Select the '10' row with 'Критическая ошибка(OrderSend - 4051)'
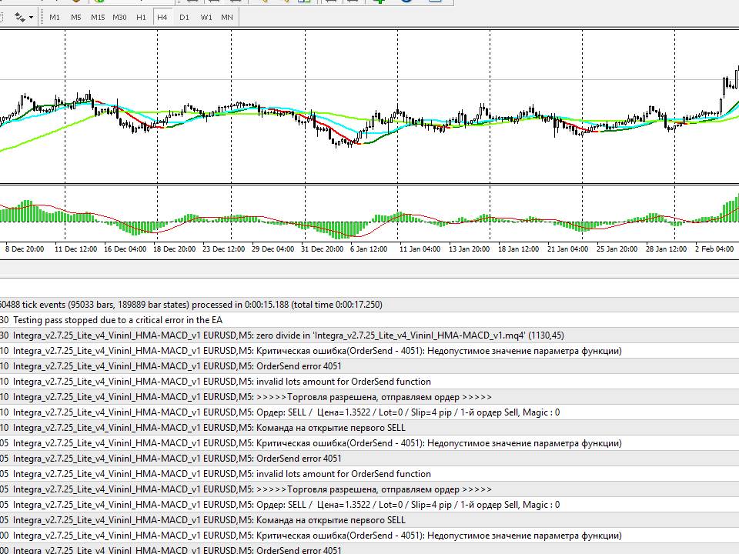 [369, 351]
